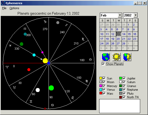The width and height of the screenshot is (148, 115).
Task: Select the combined Earth-Sun view icon
Action: point(127,57)
